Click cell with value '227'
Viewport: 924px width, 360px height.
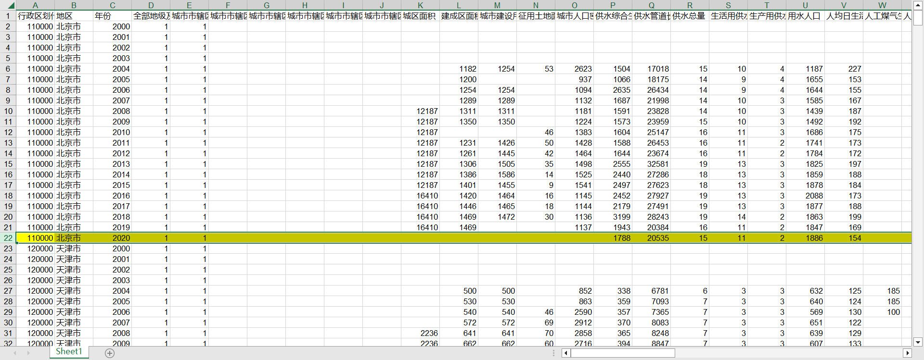pyautogui.click(x=844, y=69)
